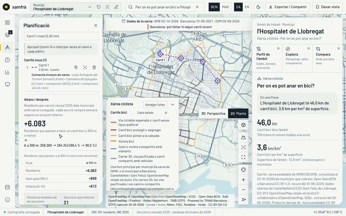346x216 pixels.
Task: Select EN language
Action: [247, 7]
